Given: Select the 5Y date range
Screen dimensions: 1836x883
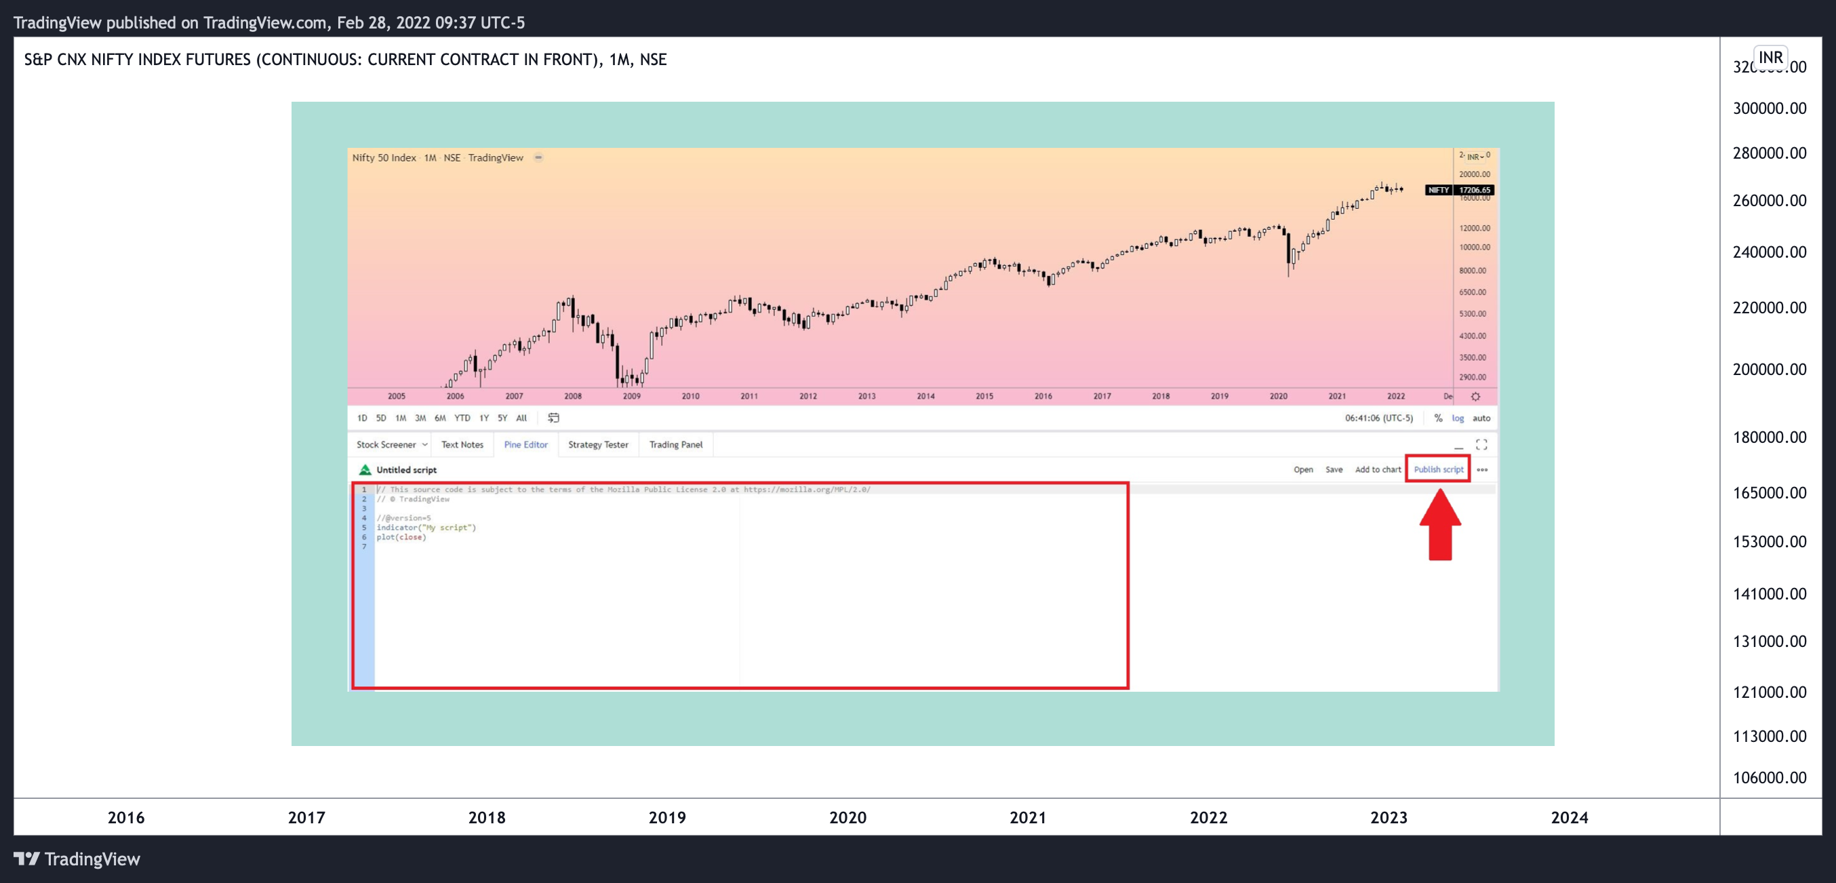Looking at the screenshot, I should (502, 418).
